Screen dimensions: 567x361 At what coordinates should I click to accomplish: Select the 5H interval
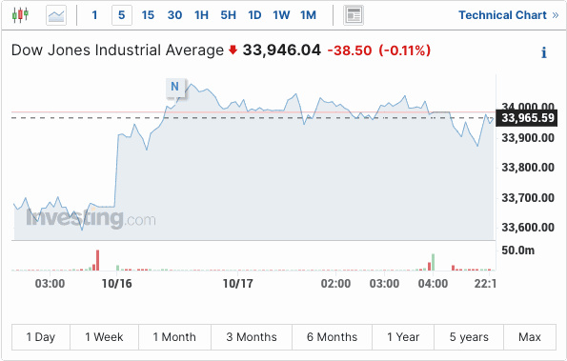coord(228,15)
